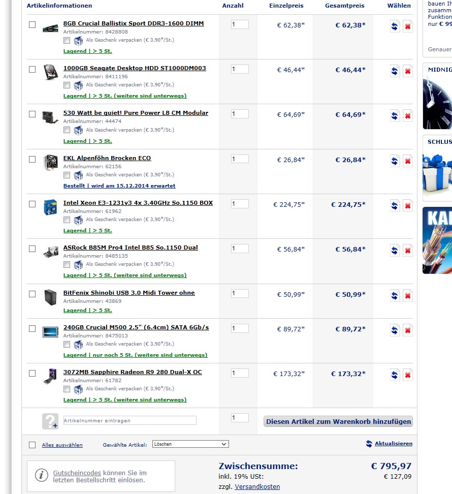The height and width of the screenshot is (494, 452).
Task: Remove Sapphire Radeon R9 280 from cart
Action: pos(408,375)
